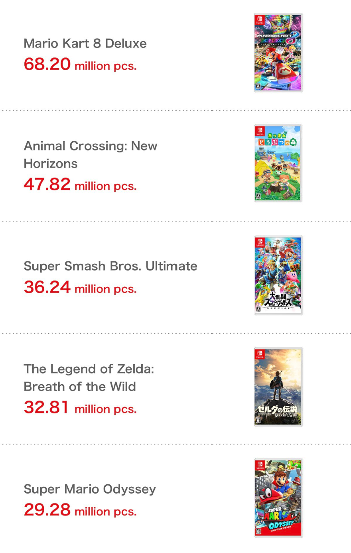Click Switch logo on Smash Bros. cover

(x=260, y=243)
